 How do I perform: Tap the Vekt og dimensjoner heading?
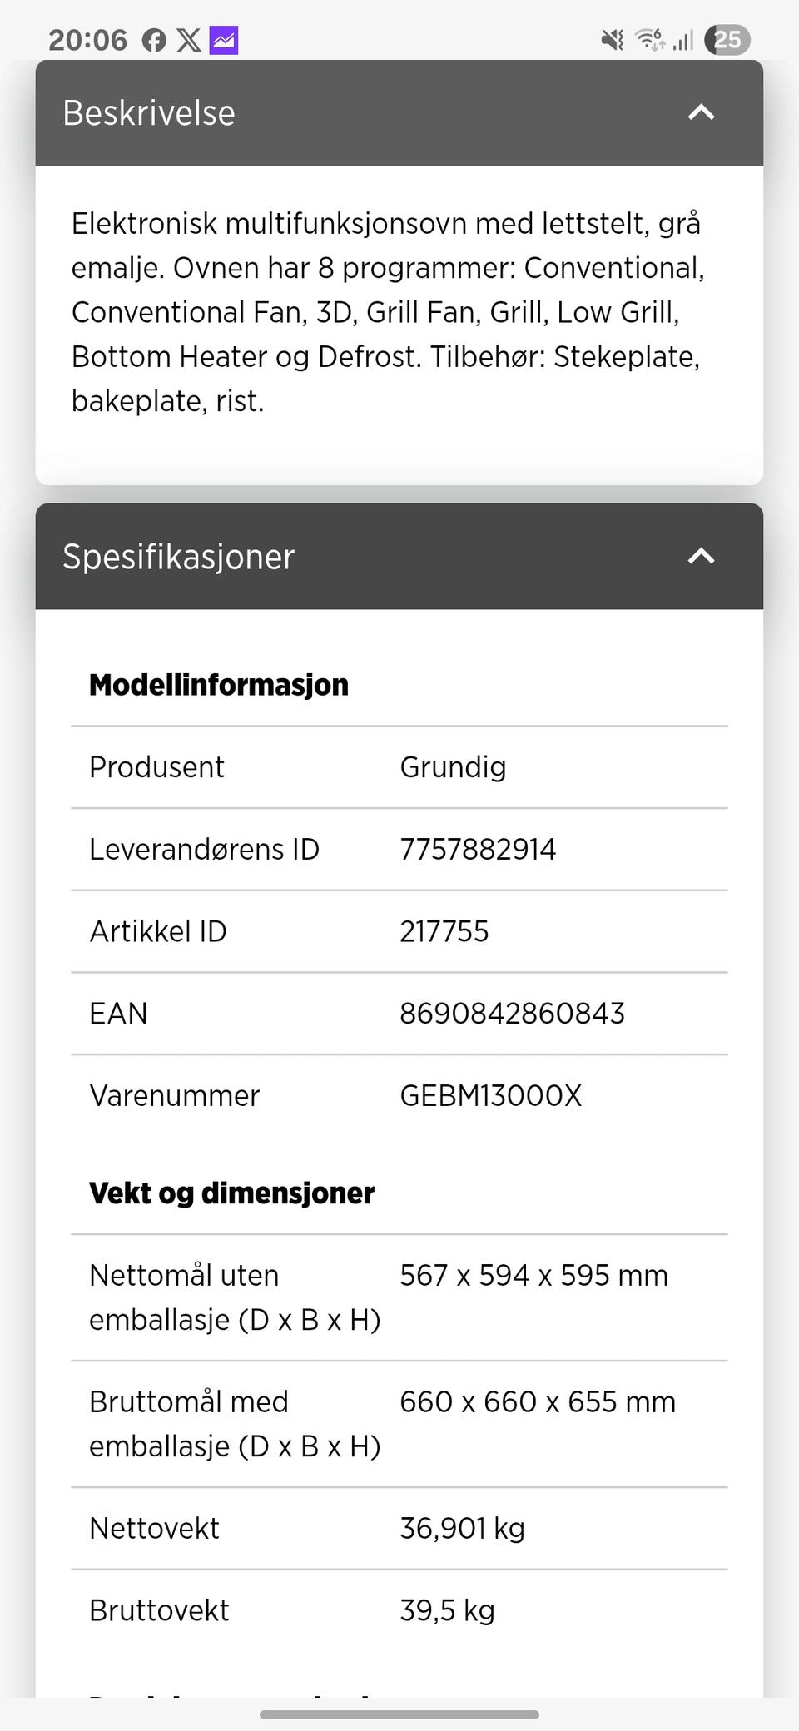click(231, 1193)
